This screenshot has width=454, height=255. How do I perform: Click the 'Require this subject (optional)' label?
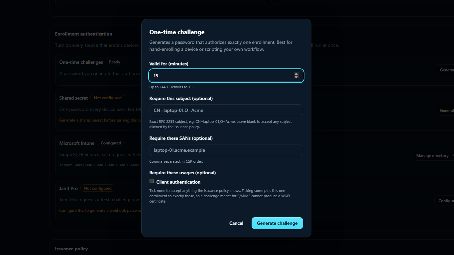point(181,98)
